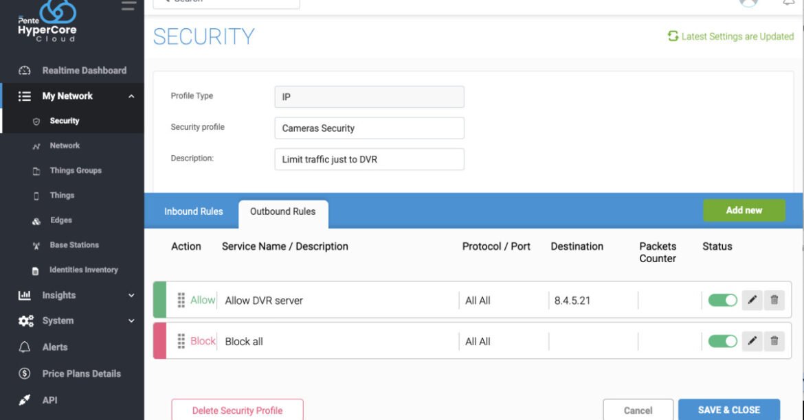Click the user profile avatar icon

[748, 3]
